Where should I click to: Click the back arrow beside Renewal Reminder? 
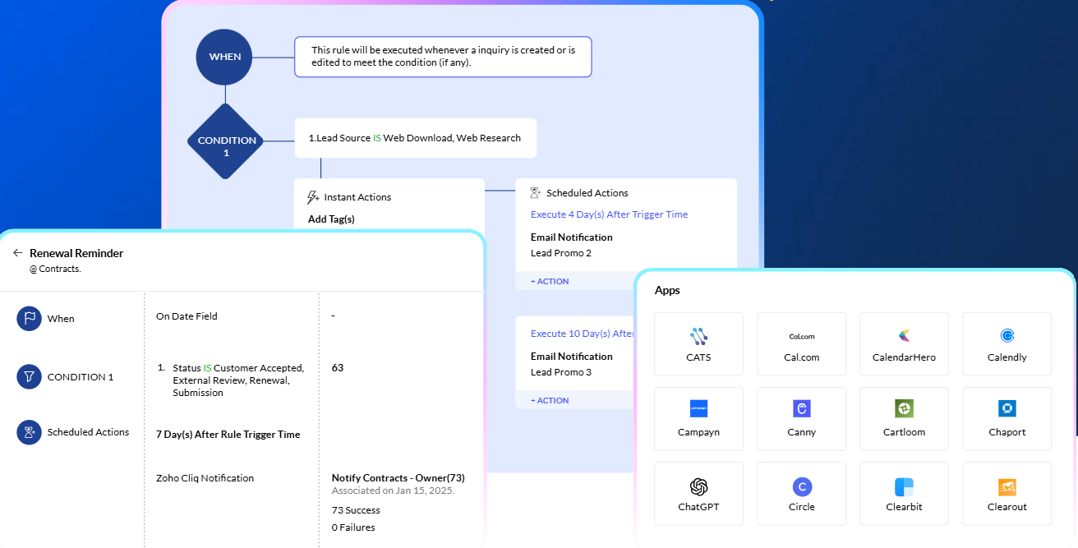click(17, 253)
